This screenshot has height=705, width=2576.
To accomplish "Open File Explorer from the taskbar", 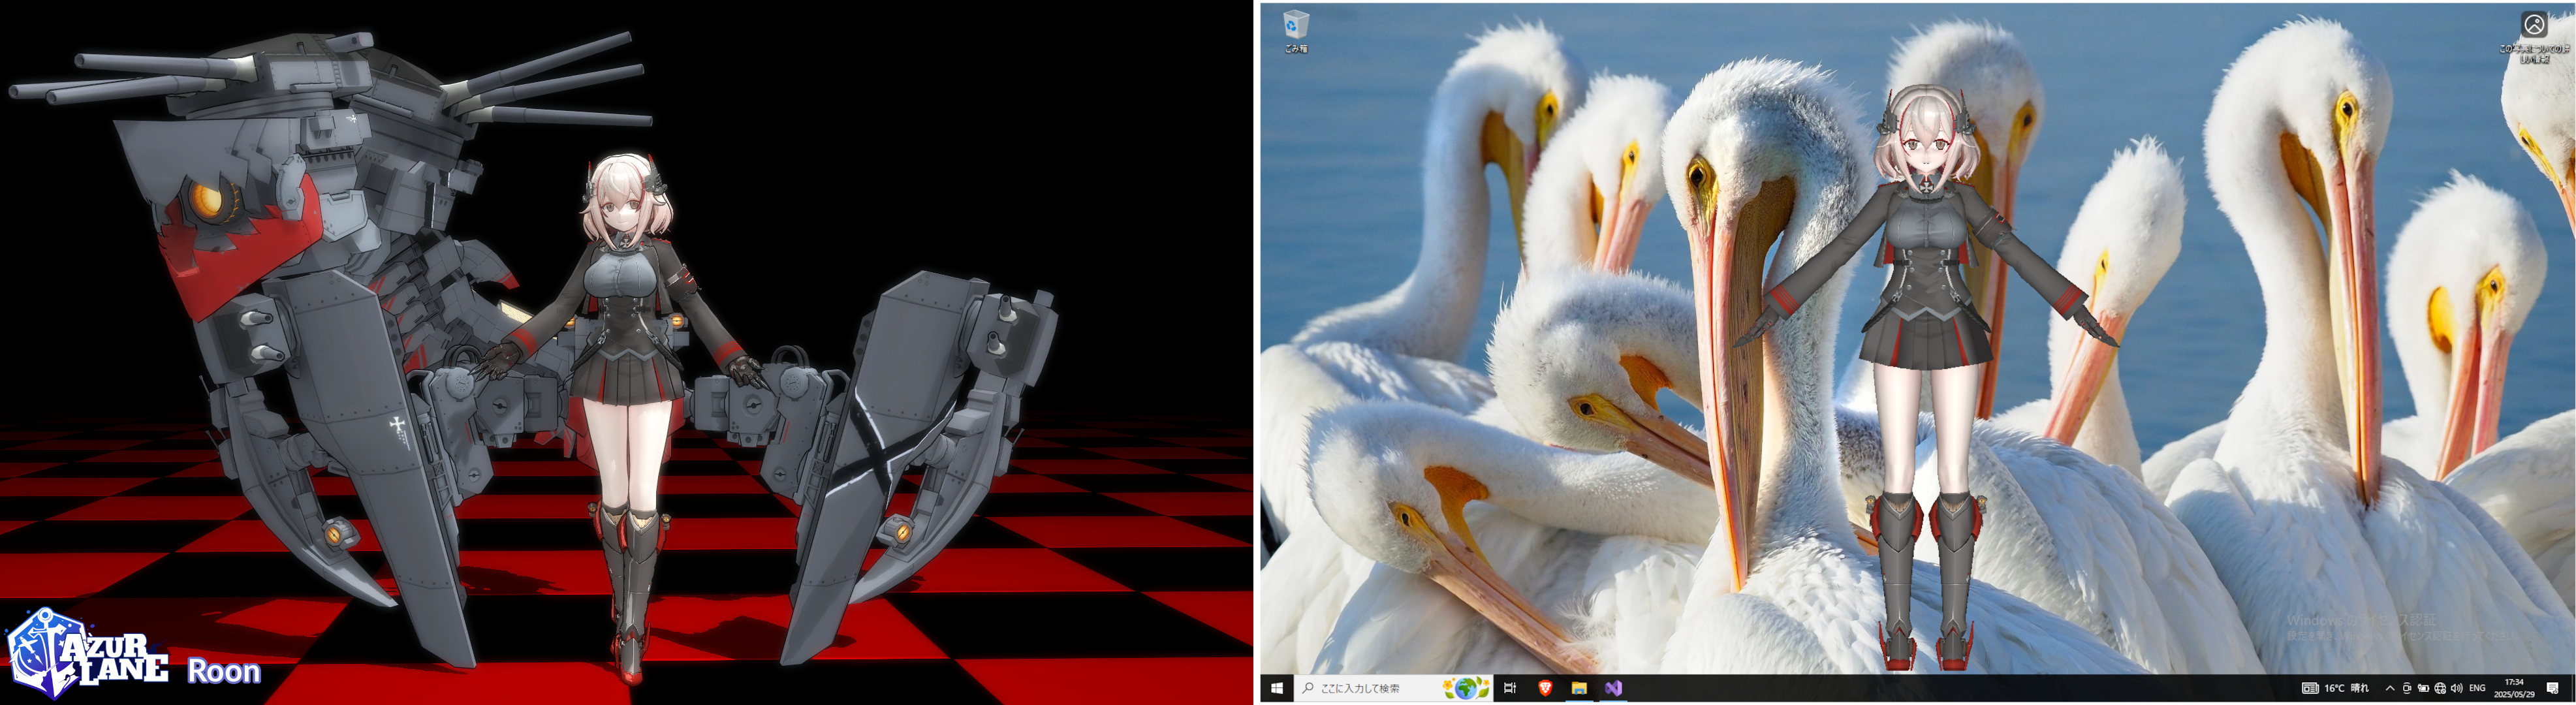I will tap(1579, 688).
